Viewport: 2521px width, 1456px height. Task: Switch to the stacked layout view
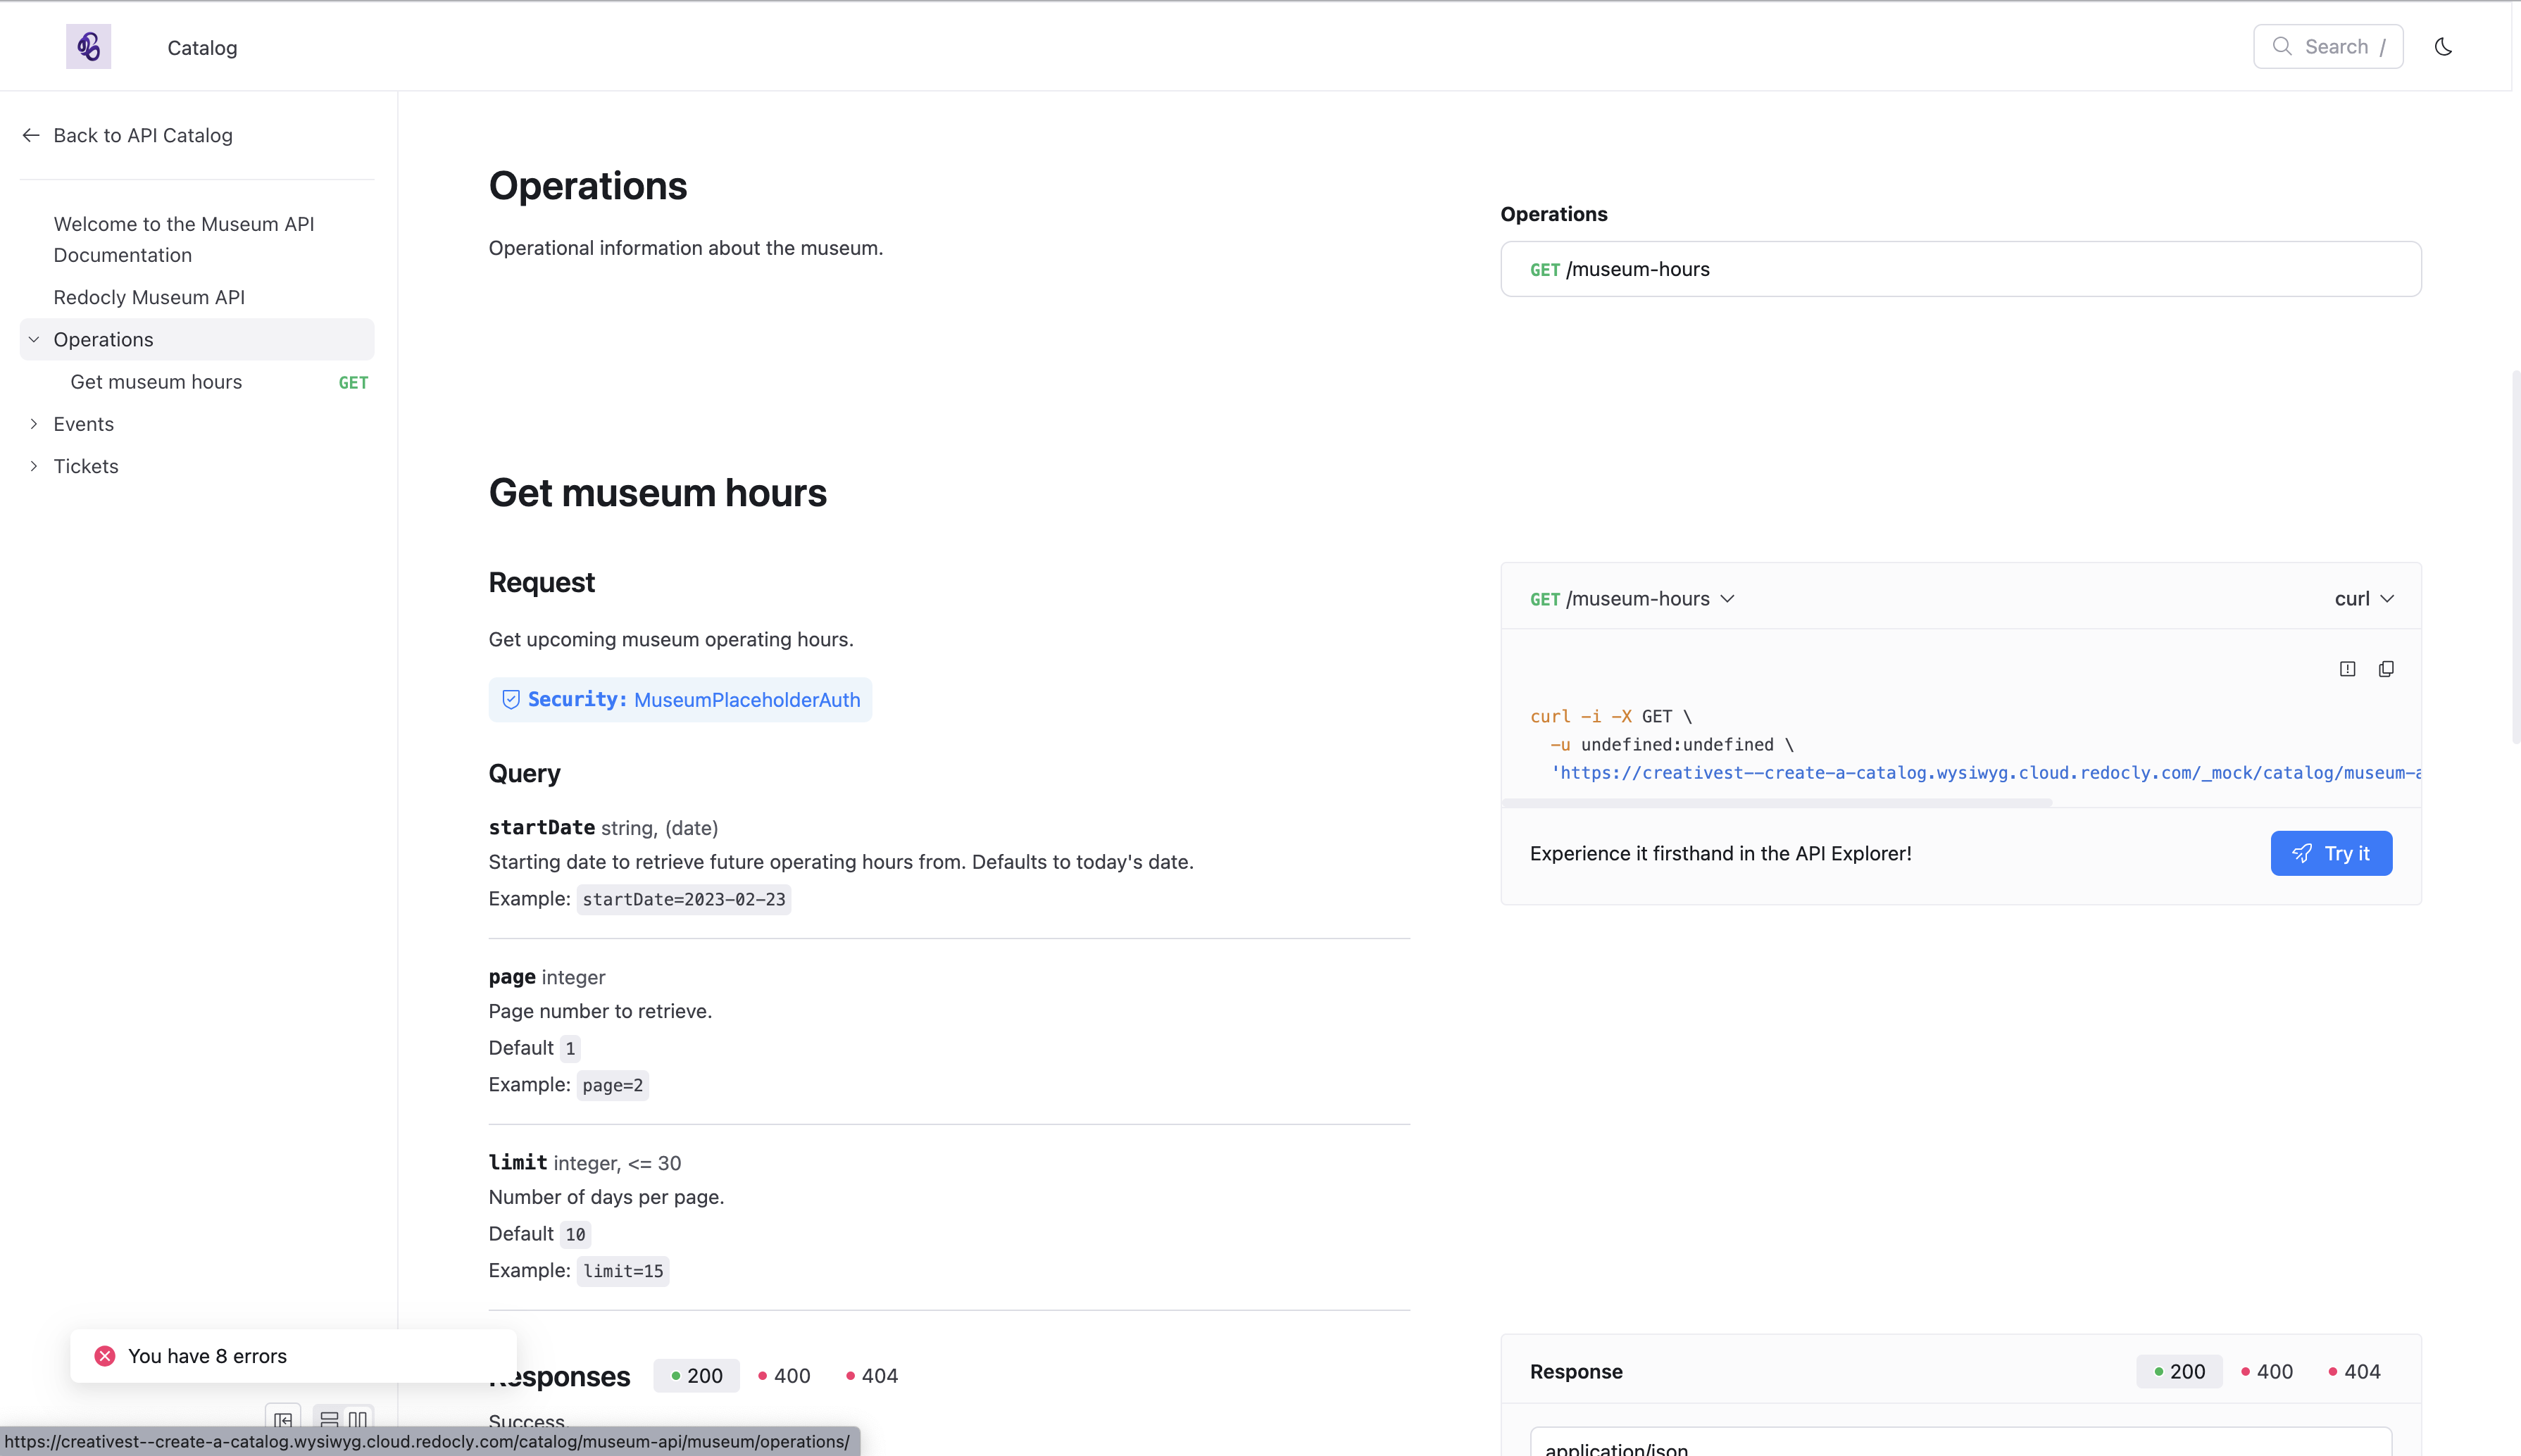pos(329,1420)
